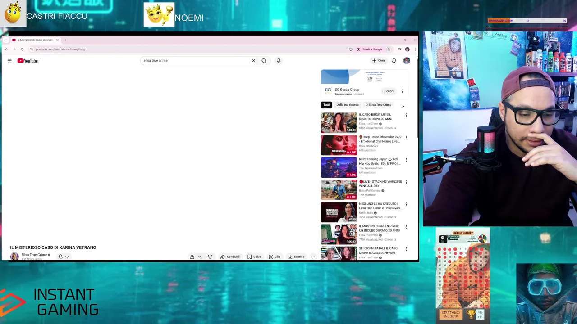This screenshot has width=577, height=324.
Task: Close the IL MISTERIOSO CASO browser tab
Action: 56,40
